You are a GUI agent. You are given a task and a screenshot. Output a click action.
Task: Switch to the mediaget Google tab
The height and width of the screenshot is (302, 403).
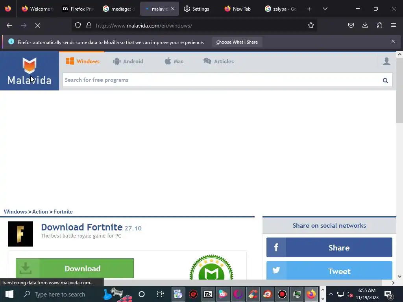point(119,9)
